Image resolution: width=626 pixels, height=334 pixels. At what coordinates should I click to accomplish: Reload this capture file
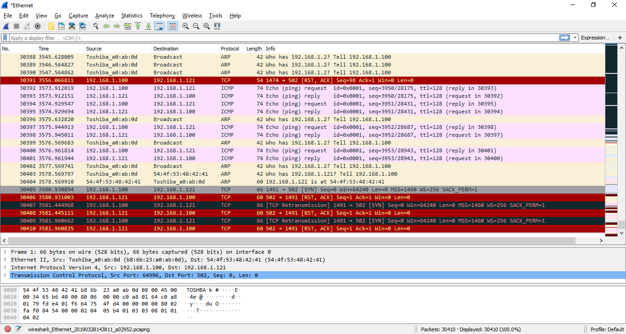pyautogui.click(x=82, y=26)
